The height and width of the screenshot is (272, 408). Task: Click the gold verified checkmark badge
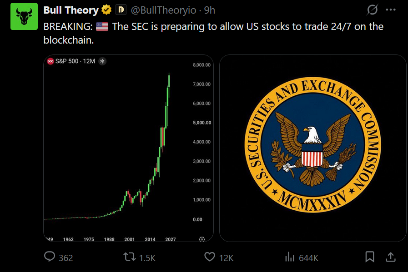tap(106, 10)
